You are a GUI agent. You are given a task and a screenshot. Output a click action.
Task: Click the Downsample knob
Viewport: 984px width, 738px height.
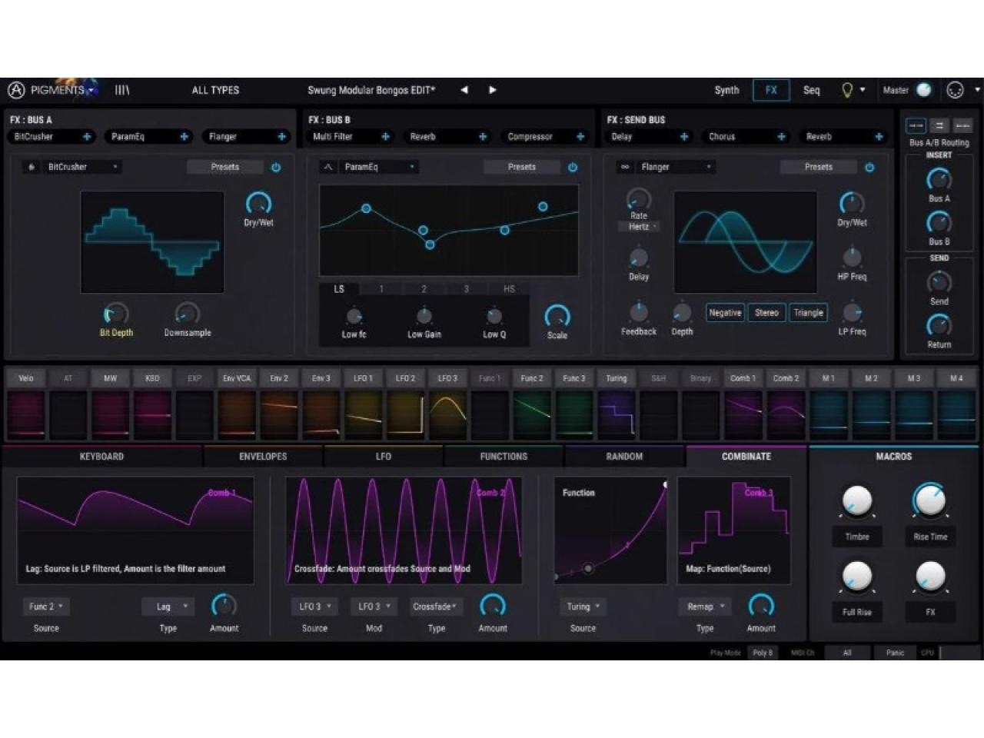click(187, 314)
